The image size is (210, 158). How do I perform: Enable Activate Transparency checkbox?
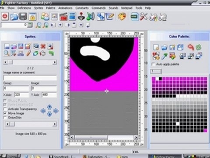tap(5, 109)
